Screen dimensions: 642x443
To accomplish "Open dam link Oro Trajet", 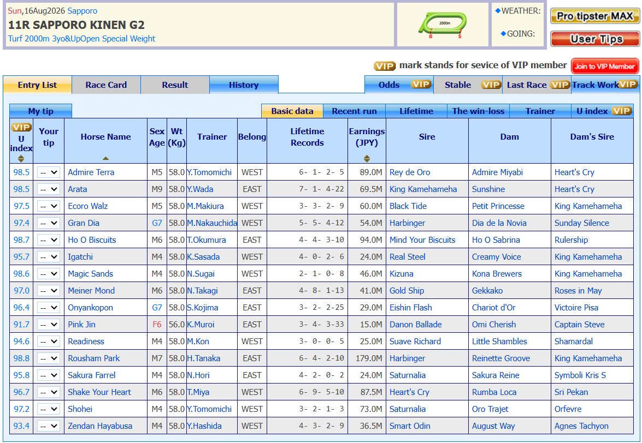I will coord(490,409).
